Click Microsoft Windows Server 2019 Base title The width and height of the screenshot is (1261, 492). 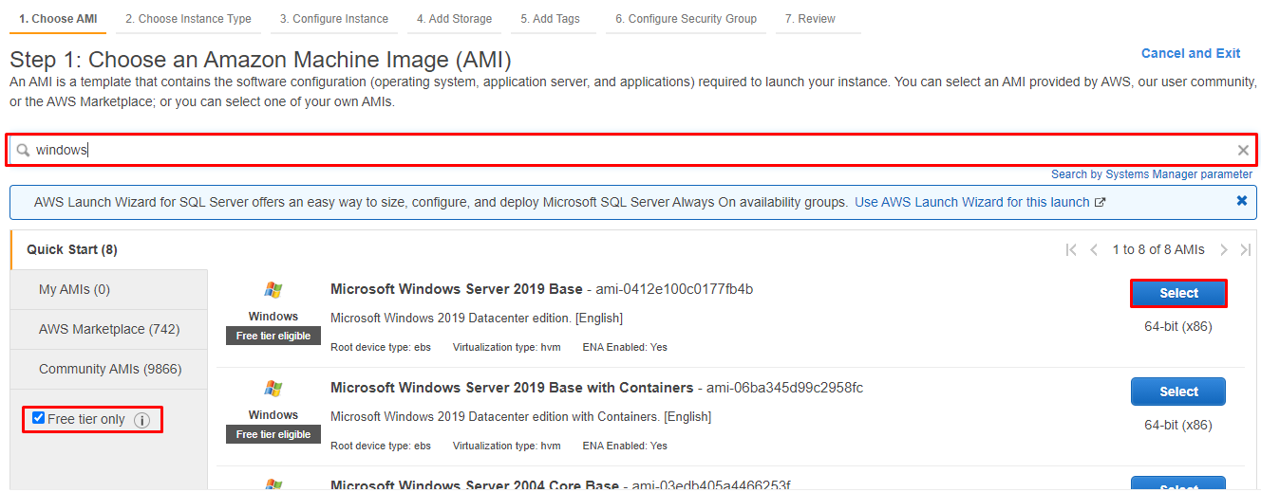point(457,288)
